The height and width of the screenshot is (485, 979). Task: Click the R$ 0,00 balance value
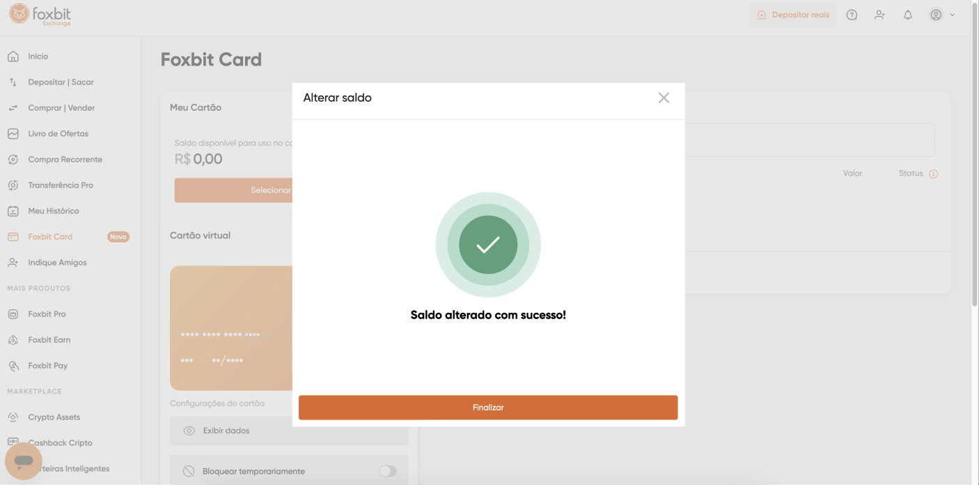click(x=198, y=160)
